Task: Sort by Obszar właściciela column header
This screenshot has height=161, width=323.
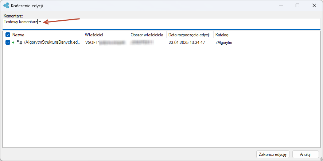Action: [147, 35]
